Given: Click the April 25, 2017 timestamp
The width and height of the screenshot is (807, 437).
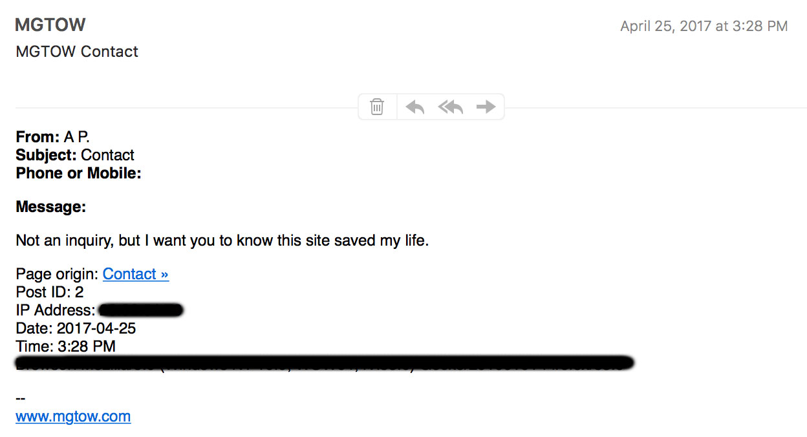Looking at the screenshot, I should pyautogui.click(x=704, y=27).
